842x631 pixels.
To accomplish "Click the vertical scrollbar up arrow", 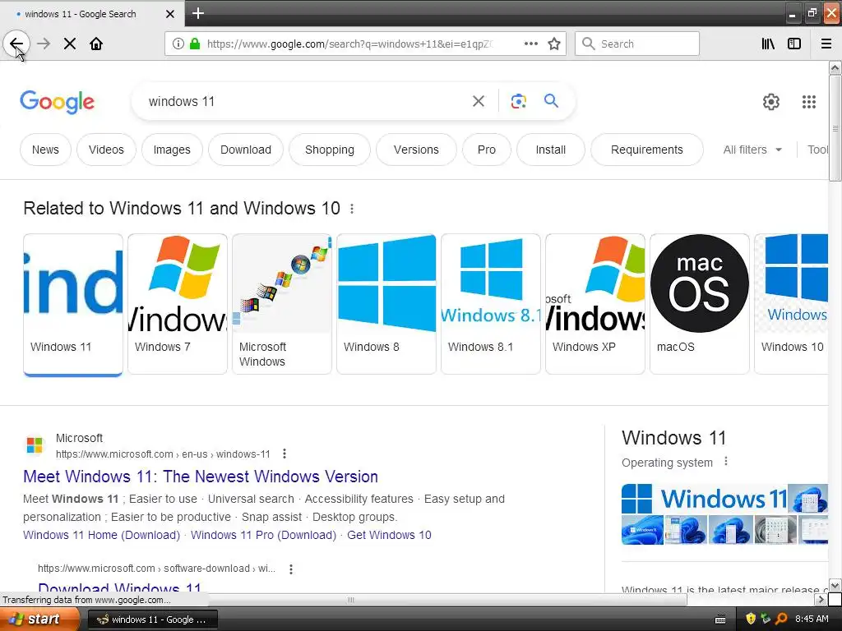I will 835,67.
